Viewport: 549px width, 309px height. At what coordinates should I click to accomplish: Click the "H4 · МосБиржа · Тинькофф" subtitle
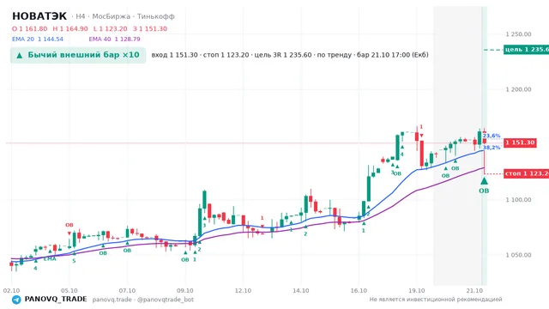coord(125,16)
